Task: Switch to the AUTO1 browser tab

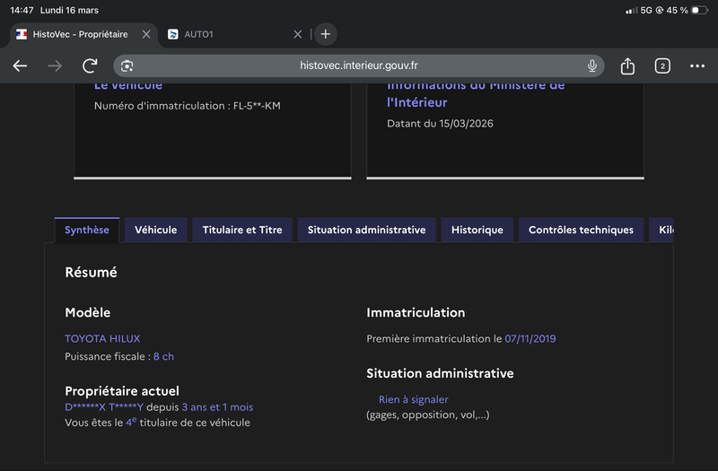Action: [224, 34]
